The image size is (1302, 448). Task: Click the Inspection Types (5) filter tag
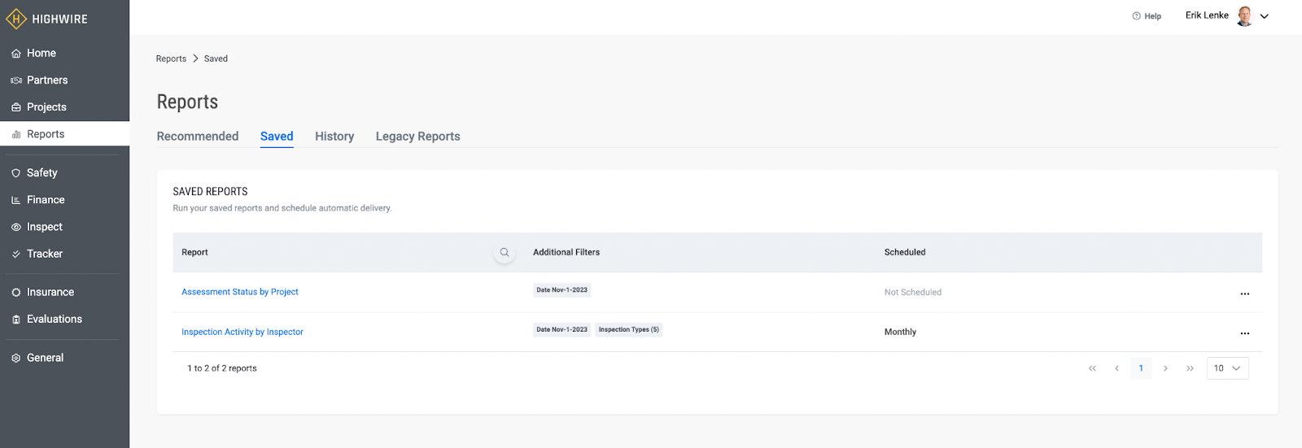coord(628,329)
